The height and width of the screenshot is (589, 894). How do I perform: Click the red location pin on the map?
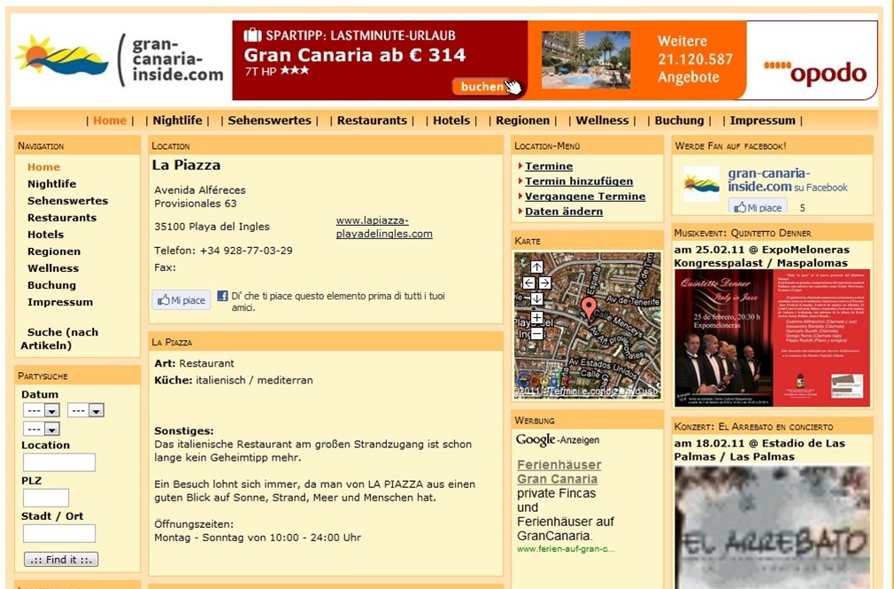[x=589, y=308]
